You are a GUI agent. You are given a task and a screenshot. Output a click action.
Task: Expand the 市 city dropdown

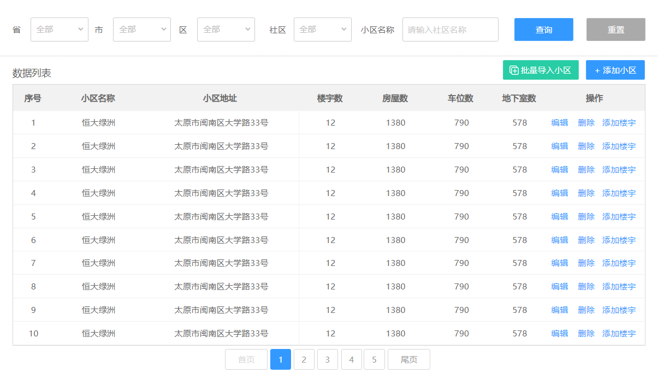(x=141, y=29)
